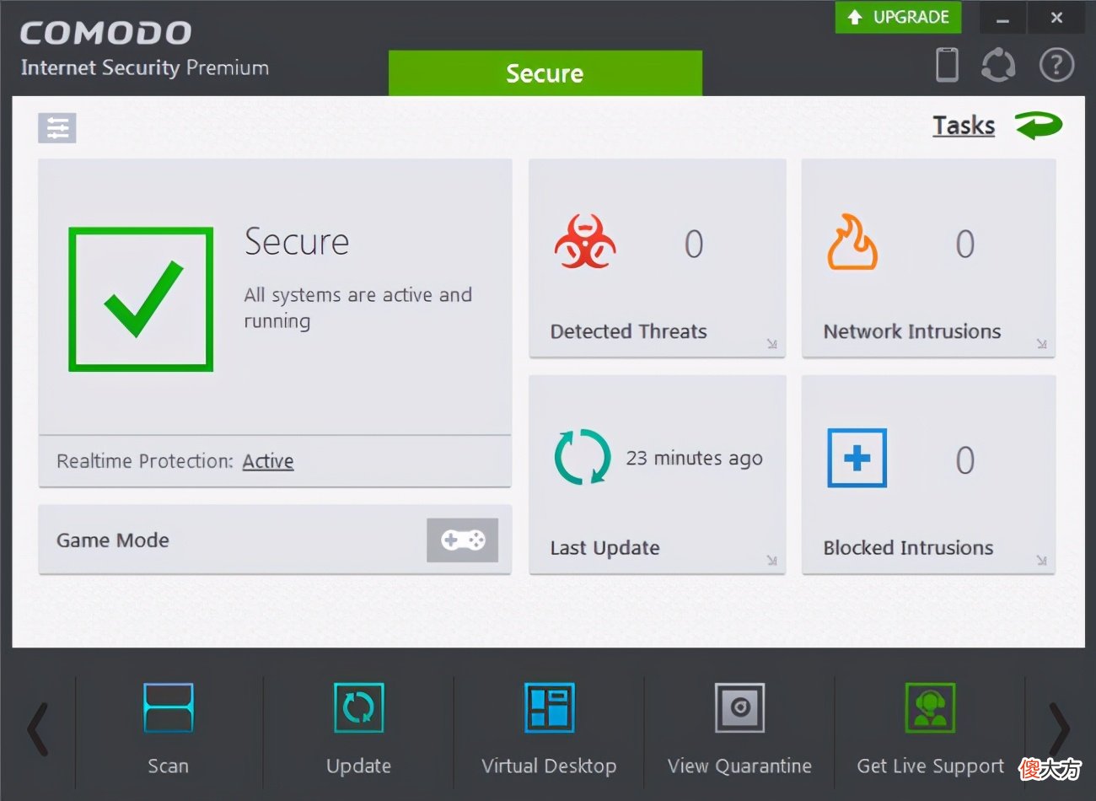Click the UPGRADE button
The image size is (1096, 801).
point(898,17)
